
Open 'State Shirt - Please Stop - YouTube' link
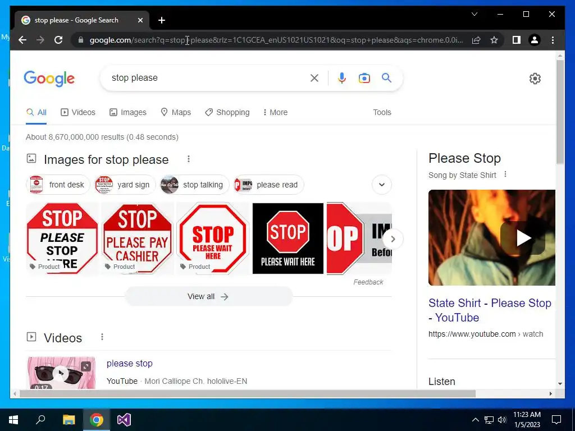coord(490,310)
